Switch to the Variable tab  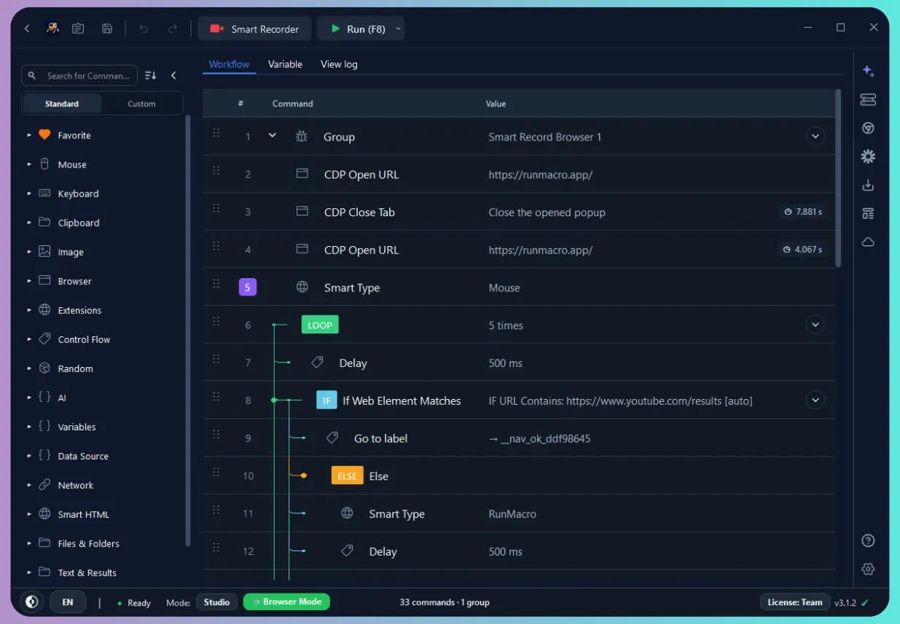(285, 64)
